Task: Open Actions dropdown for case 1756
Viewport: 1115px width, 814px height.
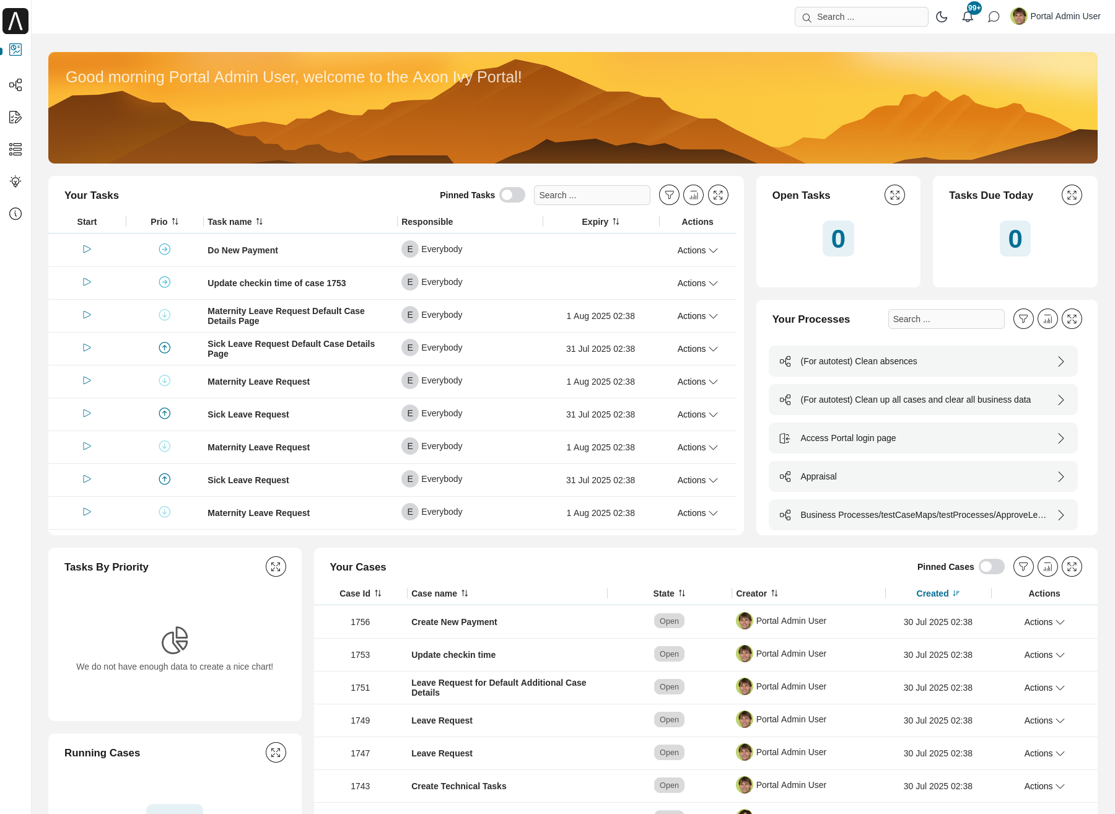Action: 1044,622
